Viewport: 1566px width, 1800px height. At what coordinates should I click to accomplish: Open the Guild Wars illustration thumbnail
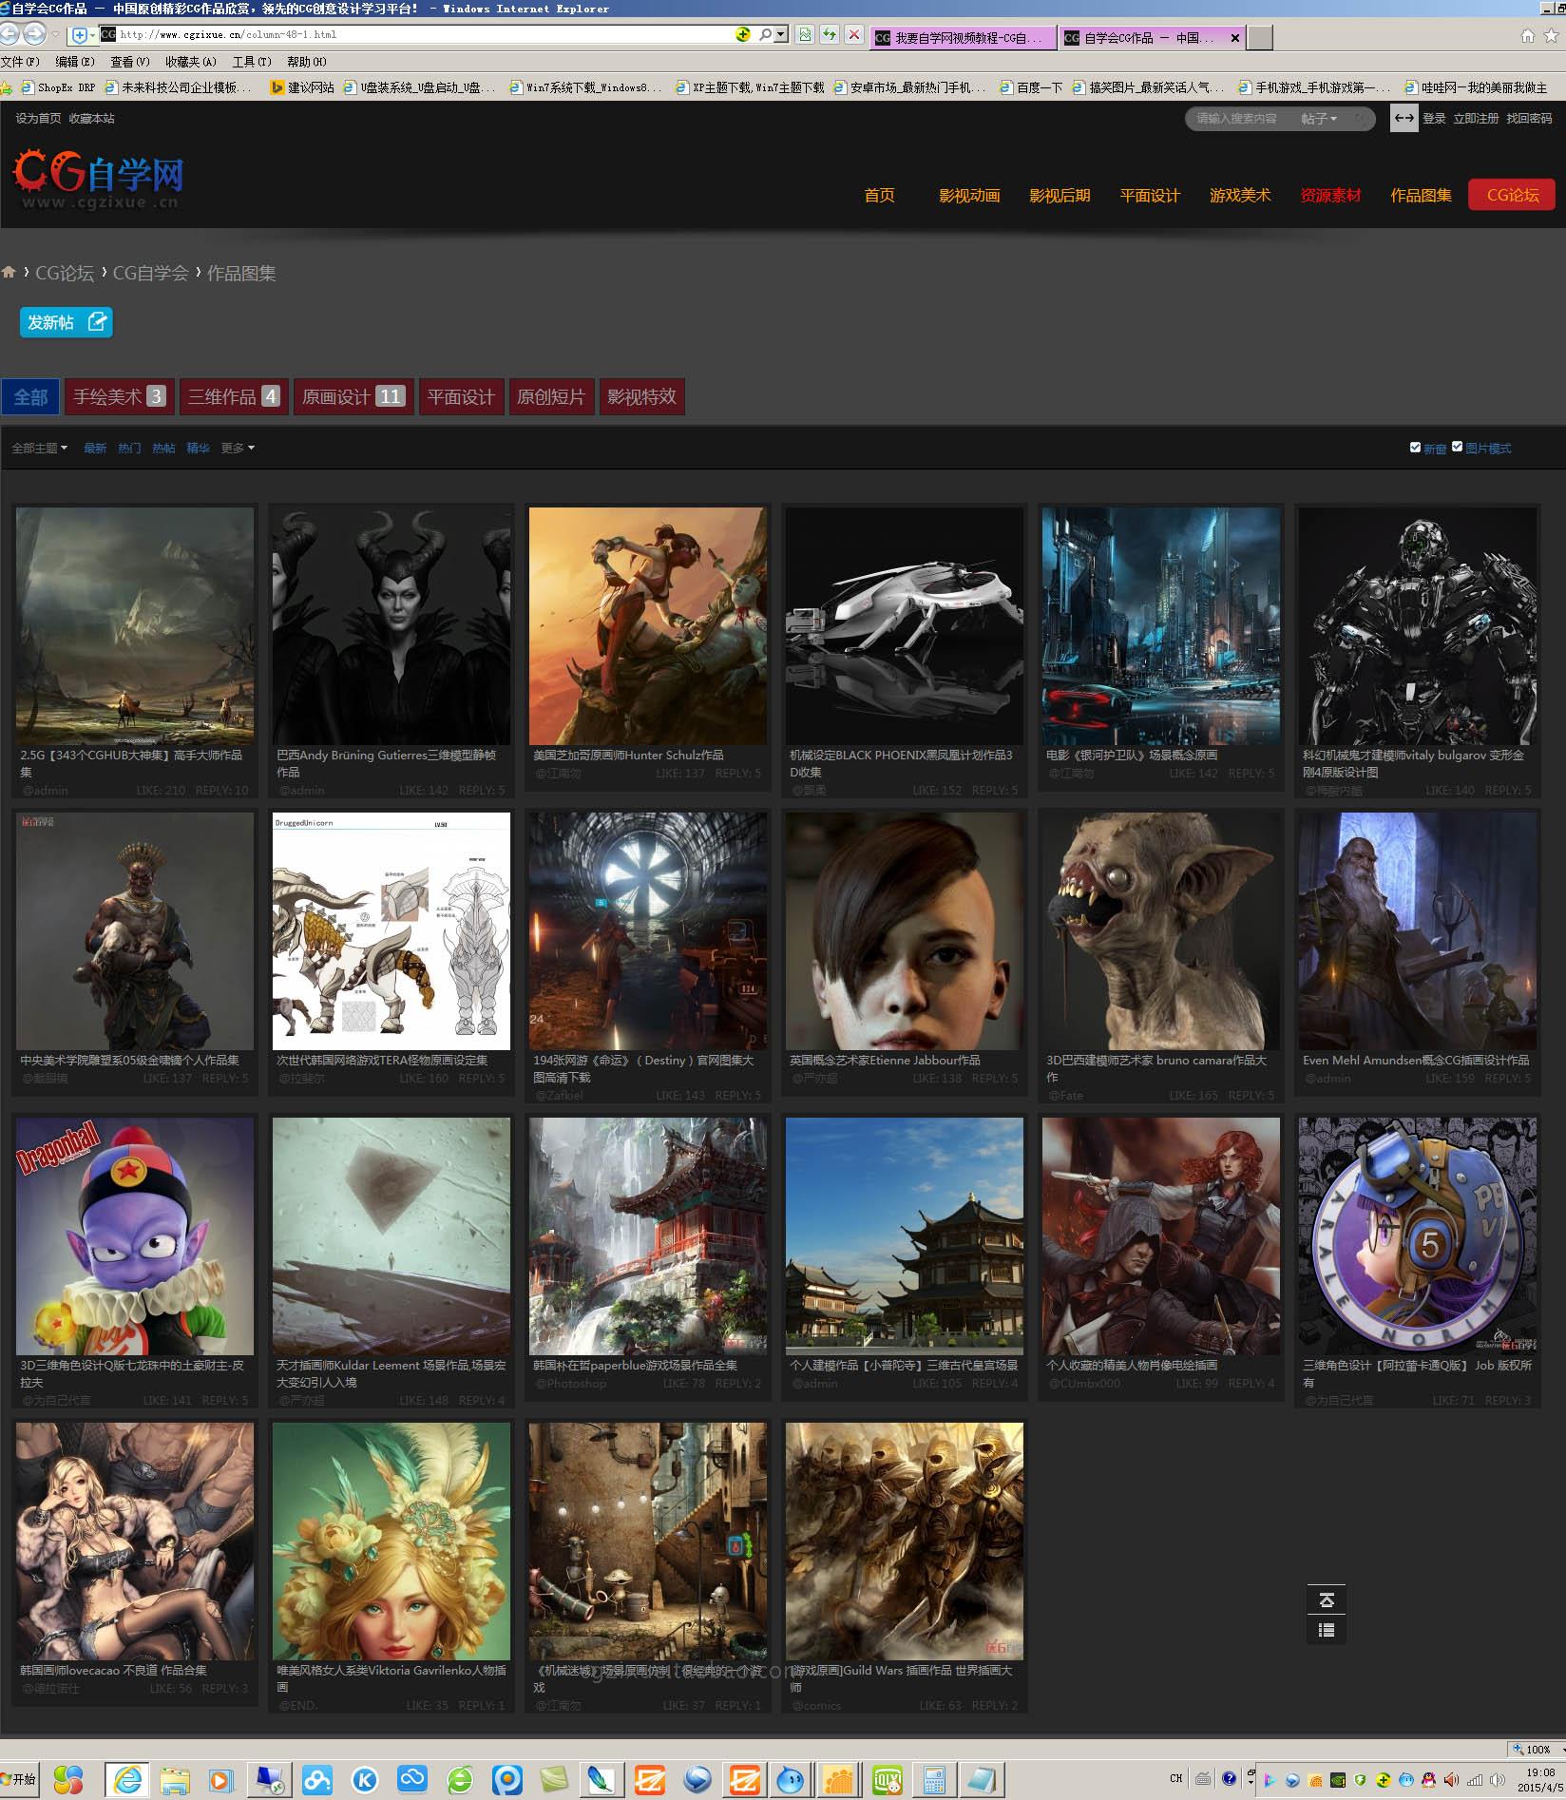904,1541
